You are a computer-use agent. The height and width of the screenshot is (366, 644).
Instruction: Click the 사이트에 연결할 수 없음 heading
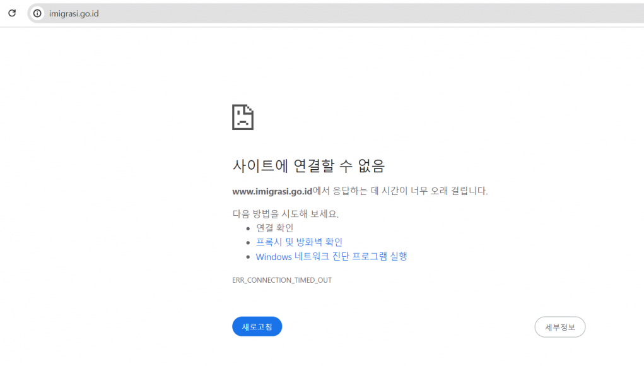308,166
